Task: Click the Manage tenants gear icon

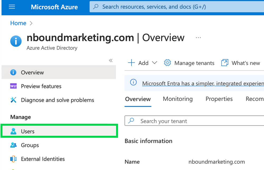Action: pyautogui.click(x=167, y=63)
